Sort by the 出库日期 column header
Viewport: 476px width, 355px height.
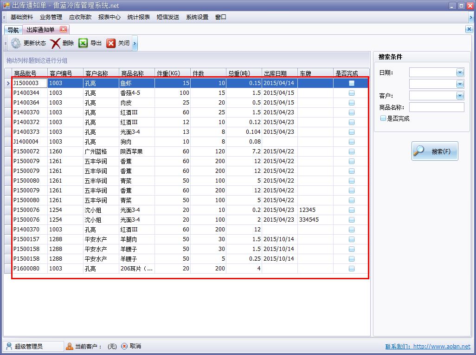click(275, 73)
